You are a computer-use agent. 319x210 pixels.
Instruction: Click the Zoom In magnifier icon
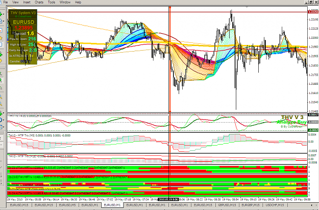coord(1,97)
